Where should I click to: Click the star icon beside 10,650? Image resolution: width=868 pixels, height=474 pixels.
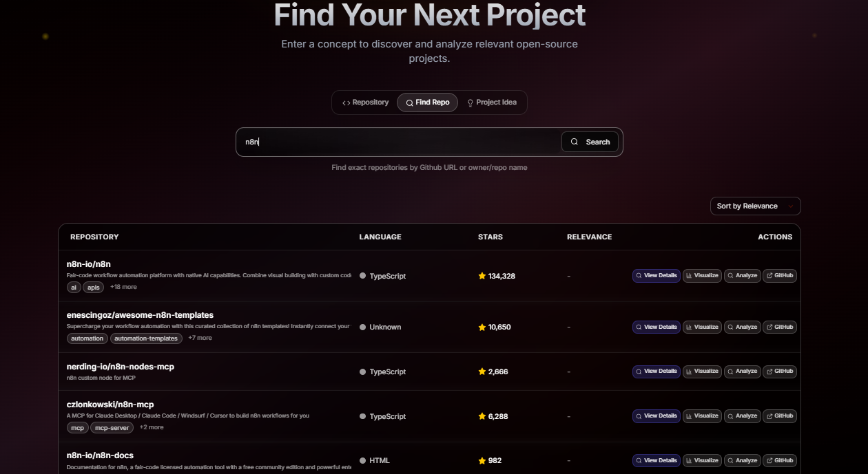tap(482, 327)
